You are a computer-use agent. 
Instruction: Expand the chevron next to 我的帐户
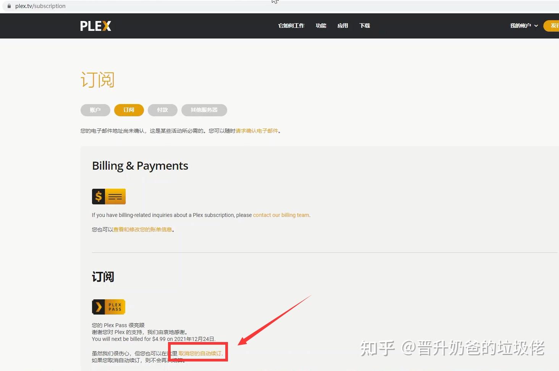tap(536, 26)
